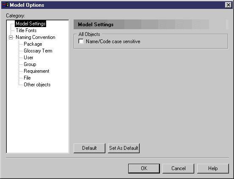This screenshot has width=234, height=179.
Task: Choose Other objects tree item
Action: click(x=37, y=85)
